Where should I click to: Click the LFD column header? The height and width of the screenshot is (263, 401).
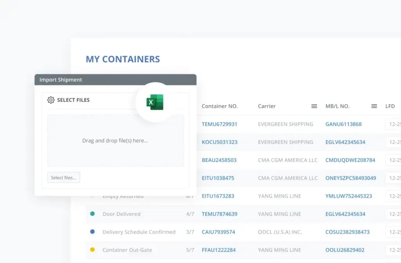pos(390,106)
